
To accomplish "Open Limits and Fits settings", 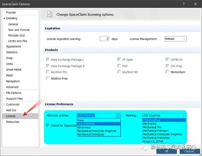I will 18,41.
